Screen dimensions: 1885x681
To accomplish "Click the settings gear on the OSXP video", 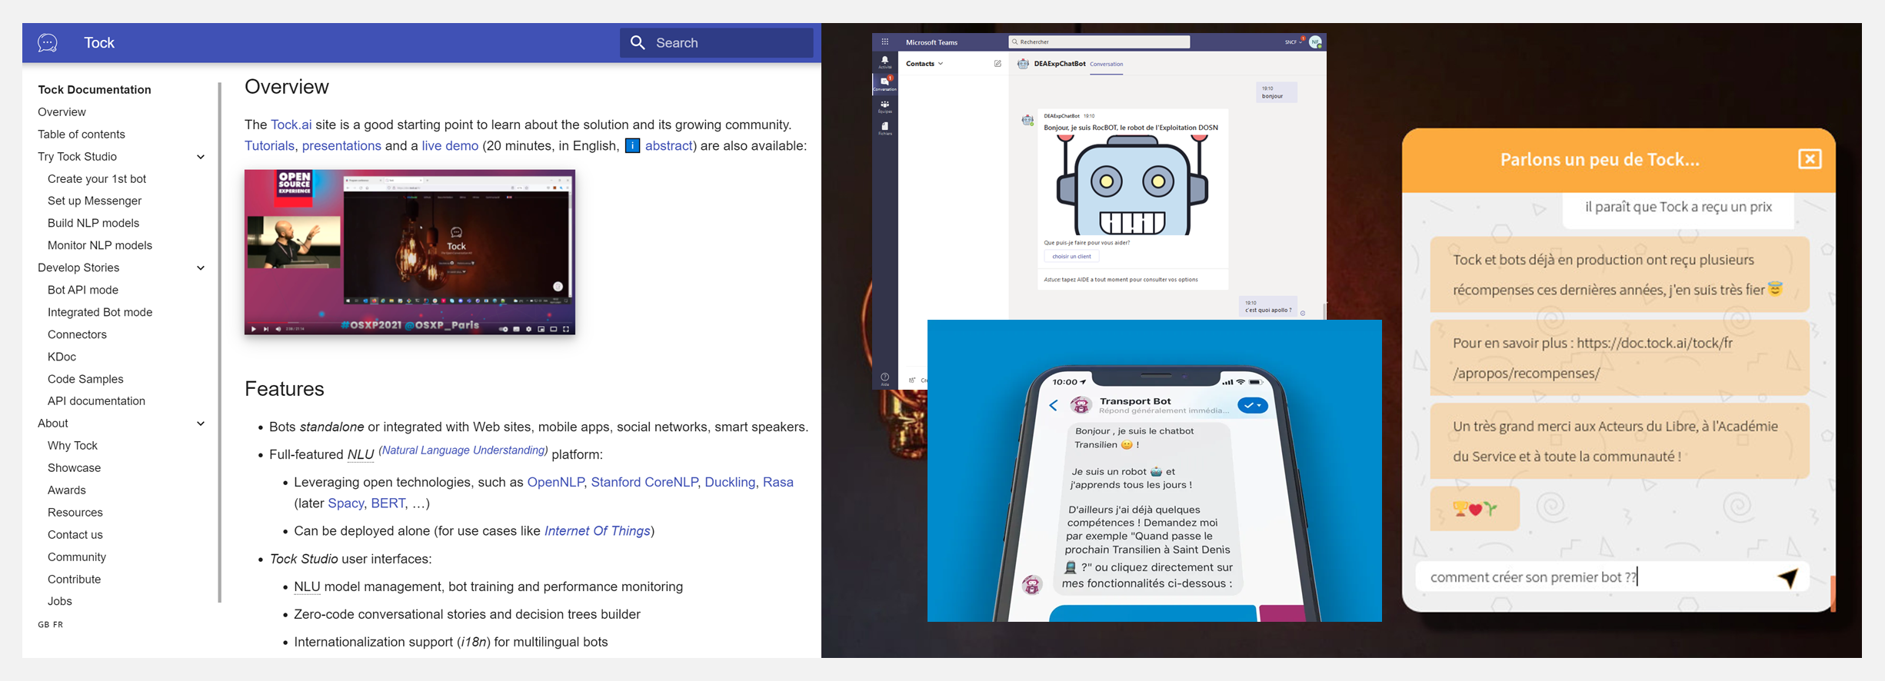I will pyautogui.click(x=528, y=329).
